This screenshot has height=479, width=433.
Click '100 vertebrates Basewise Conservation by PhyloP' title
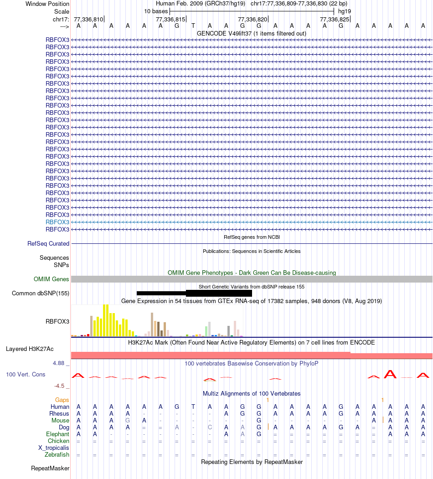pyautogui.click(x=252, y=363)
